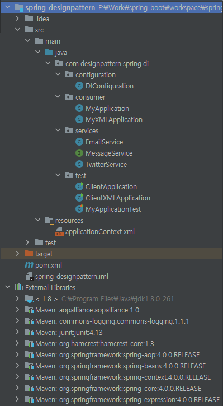Select the com.designpattern.spring.di package name
This screenshot has width=223, height=406.
click(x=107, y=64)
